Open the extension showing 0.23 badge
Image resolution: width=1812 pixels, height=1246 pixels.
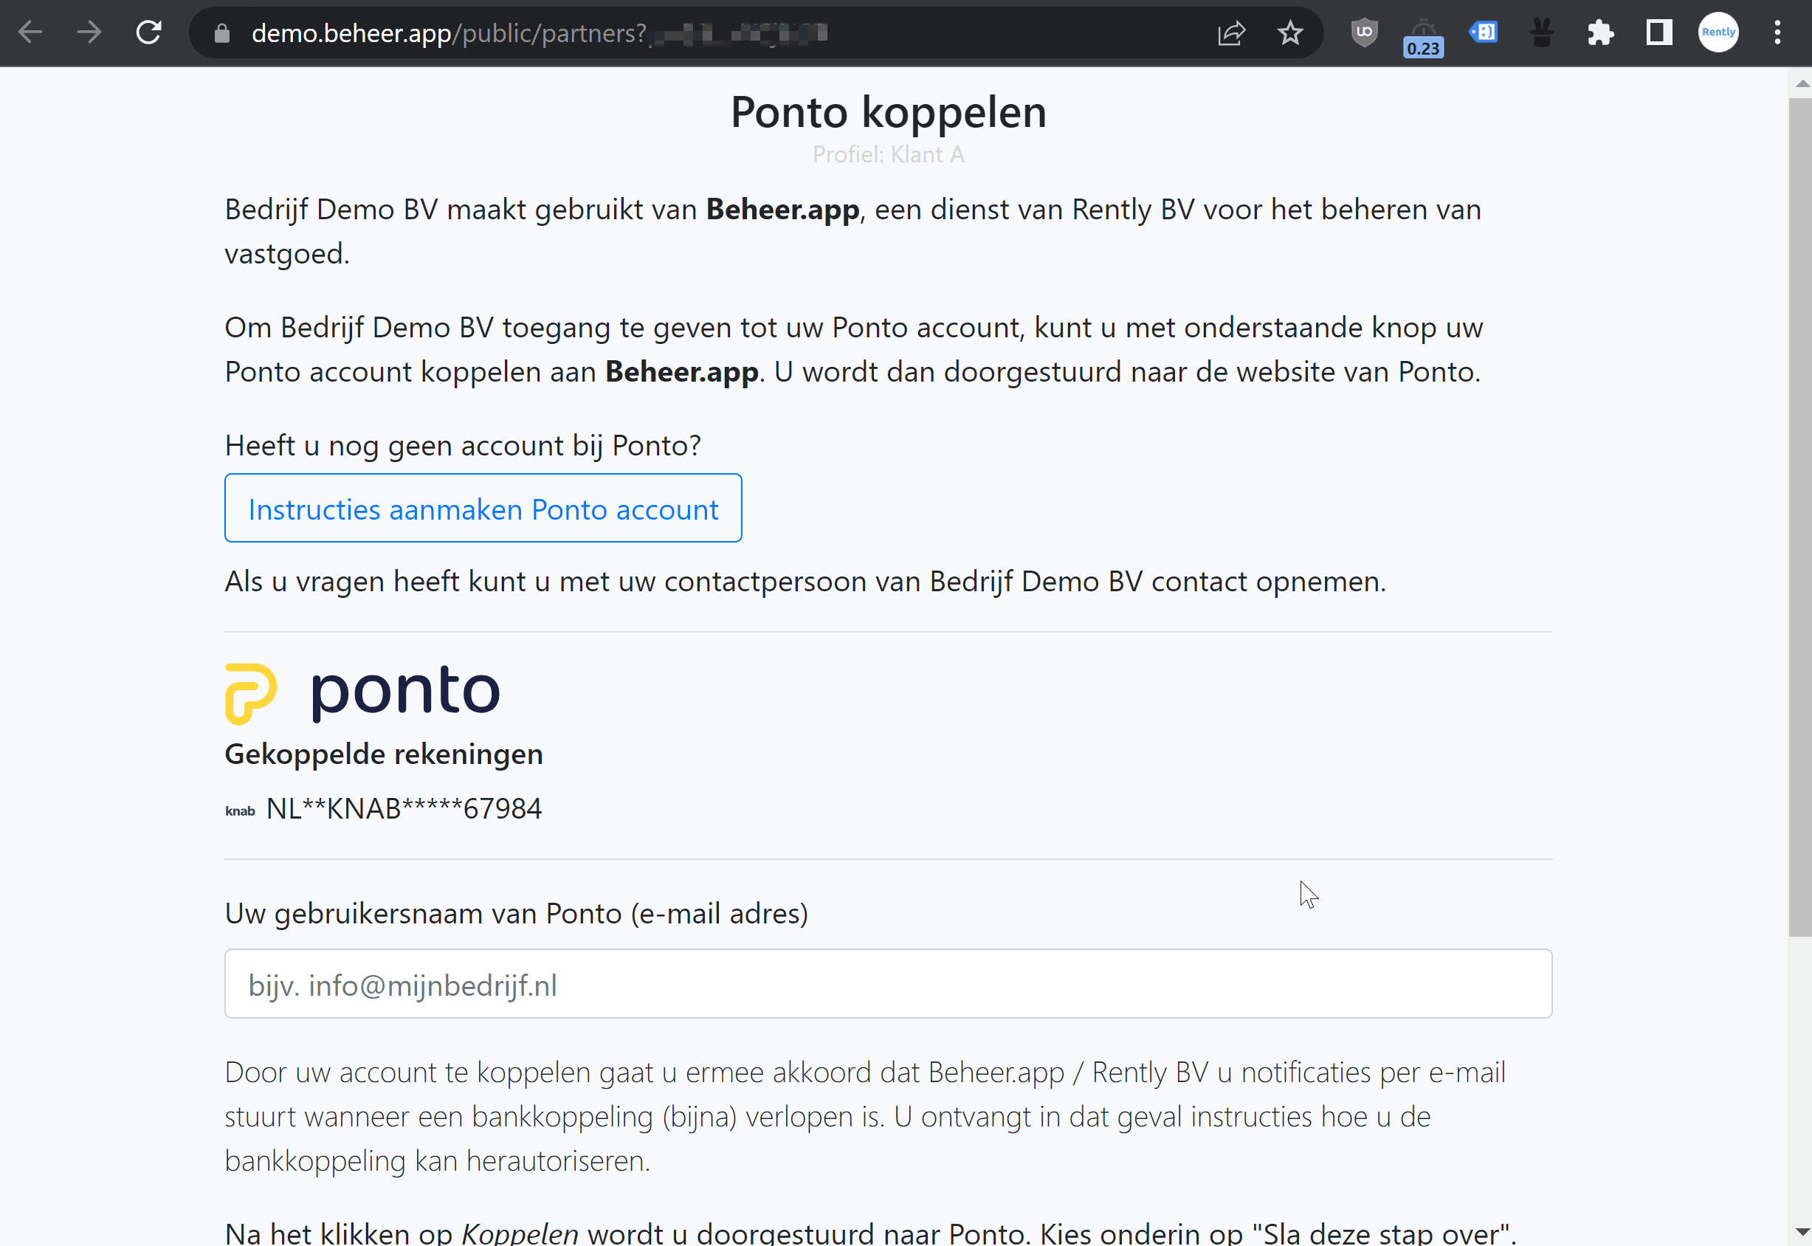click(x=1423, y=36)
